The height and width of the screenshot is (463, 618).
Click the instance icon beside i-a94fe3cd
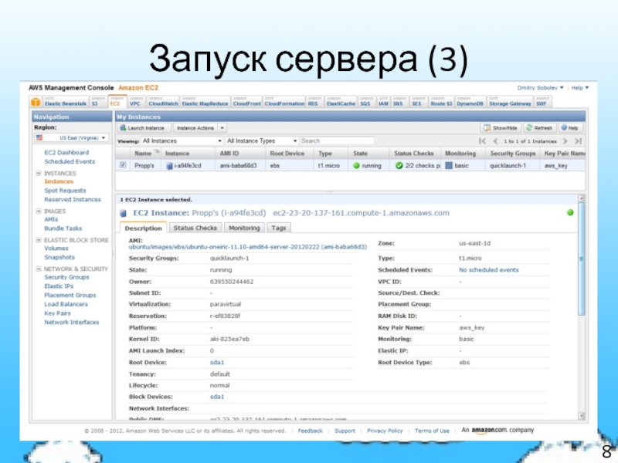(x=169, y=166)
